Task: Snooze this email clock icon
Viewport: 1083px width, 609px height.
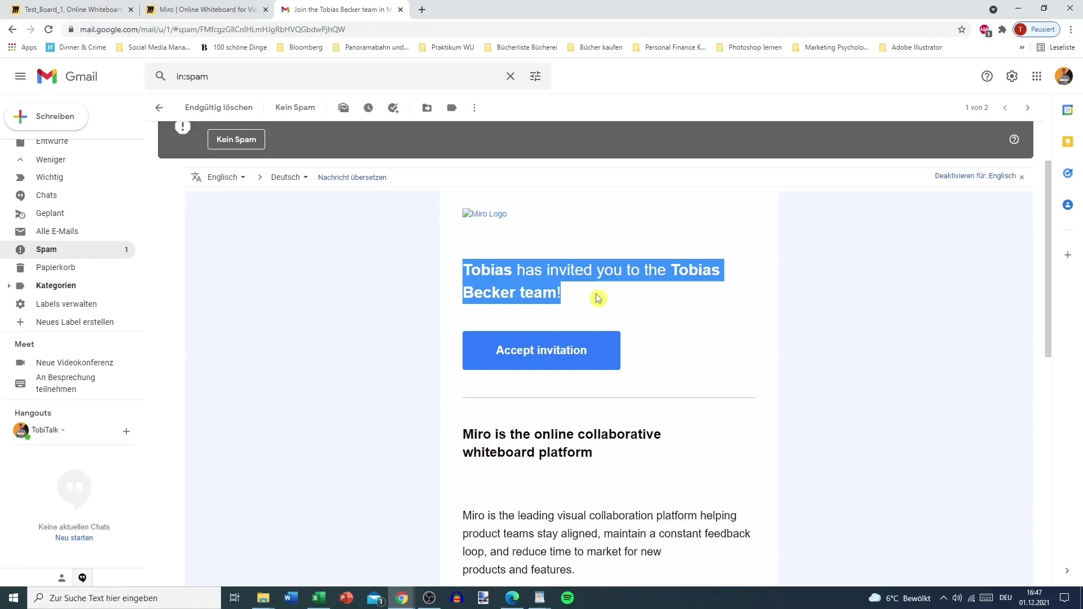Action: pos(368,108)
